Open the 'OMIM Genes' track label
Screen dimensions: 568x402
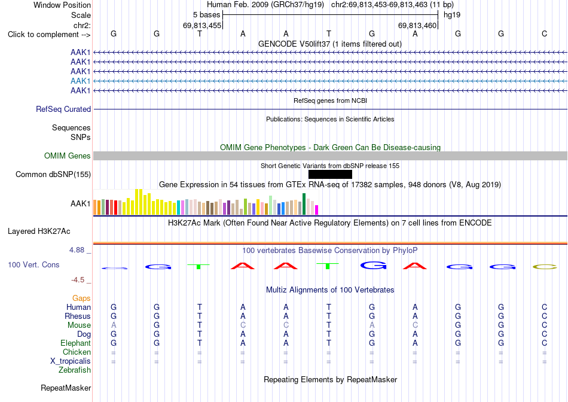(x=68, y=156)
